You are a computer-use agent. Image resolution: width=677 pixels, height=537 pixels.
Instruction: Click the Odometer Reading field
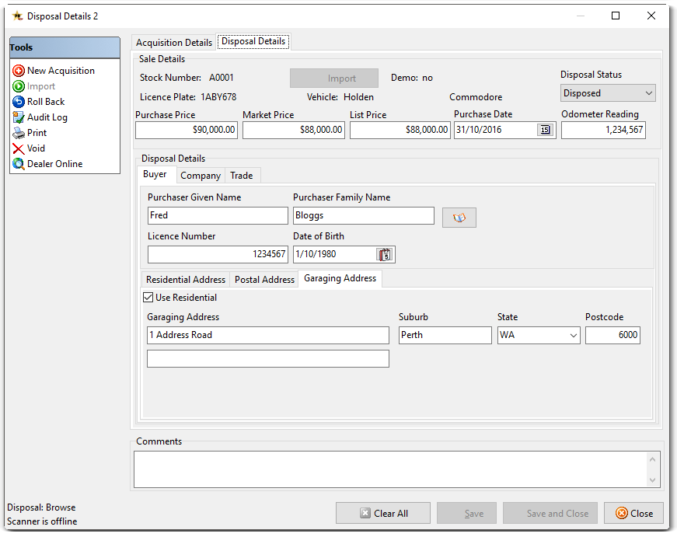pos(603,130)
